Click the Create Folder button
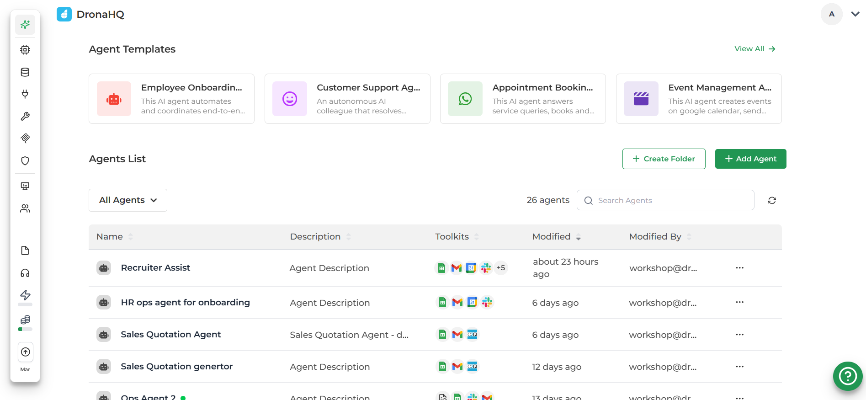The image size is (866, 400). point(664,159)
